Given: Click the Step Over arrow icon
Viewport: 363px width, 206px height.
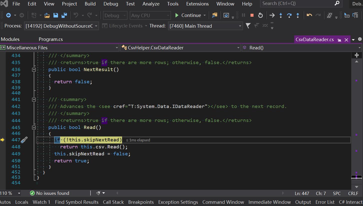Looking at the screenshot, I should [289, 15].
